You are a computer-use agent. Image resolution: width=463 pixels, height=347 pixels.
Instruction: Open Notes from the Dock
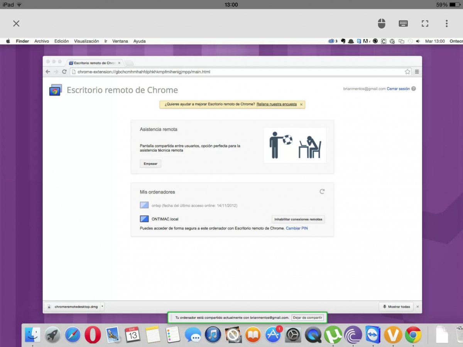pyautogui.click(x=153, y=335)
